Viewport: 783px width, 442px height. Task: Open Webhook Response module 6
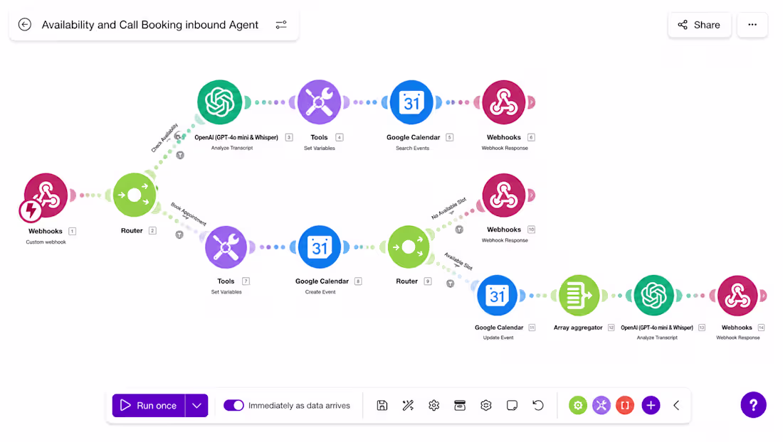pyautogui.click(x=503, y=102)
